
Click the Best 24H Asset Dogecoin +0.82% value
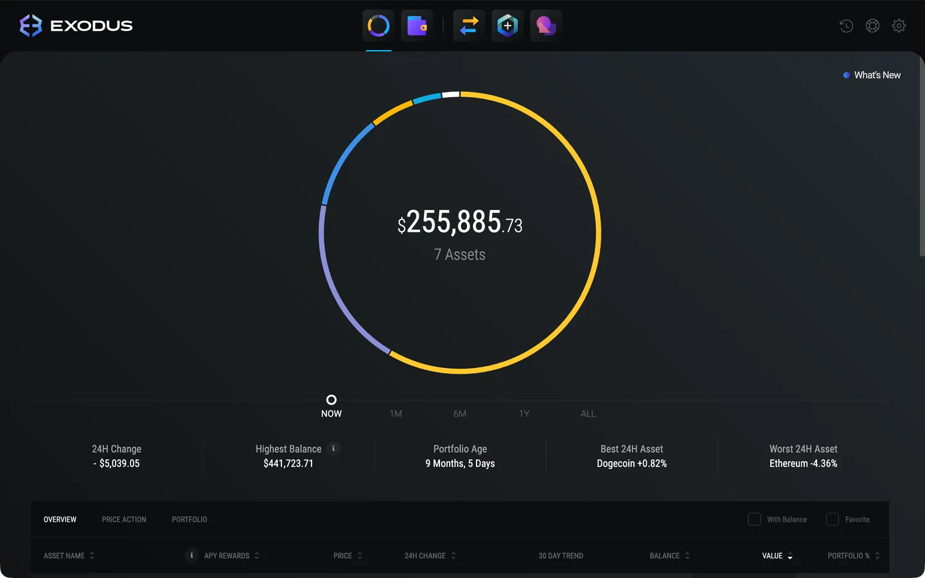click(631, 463)
